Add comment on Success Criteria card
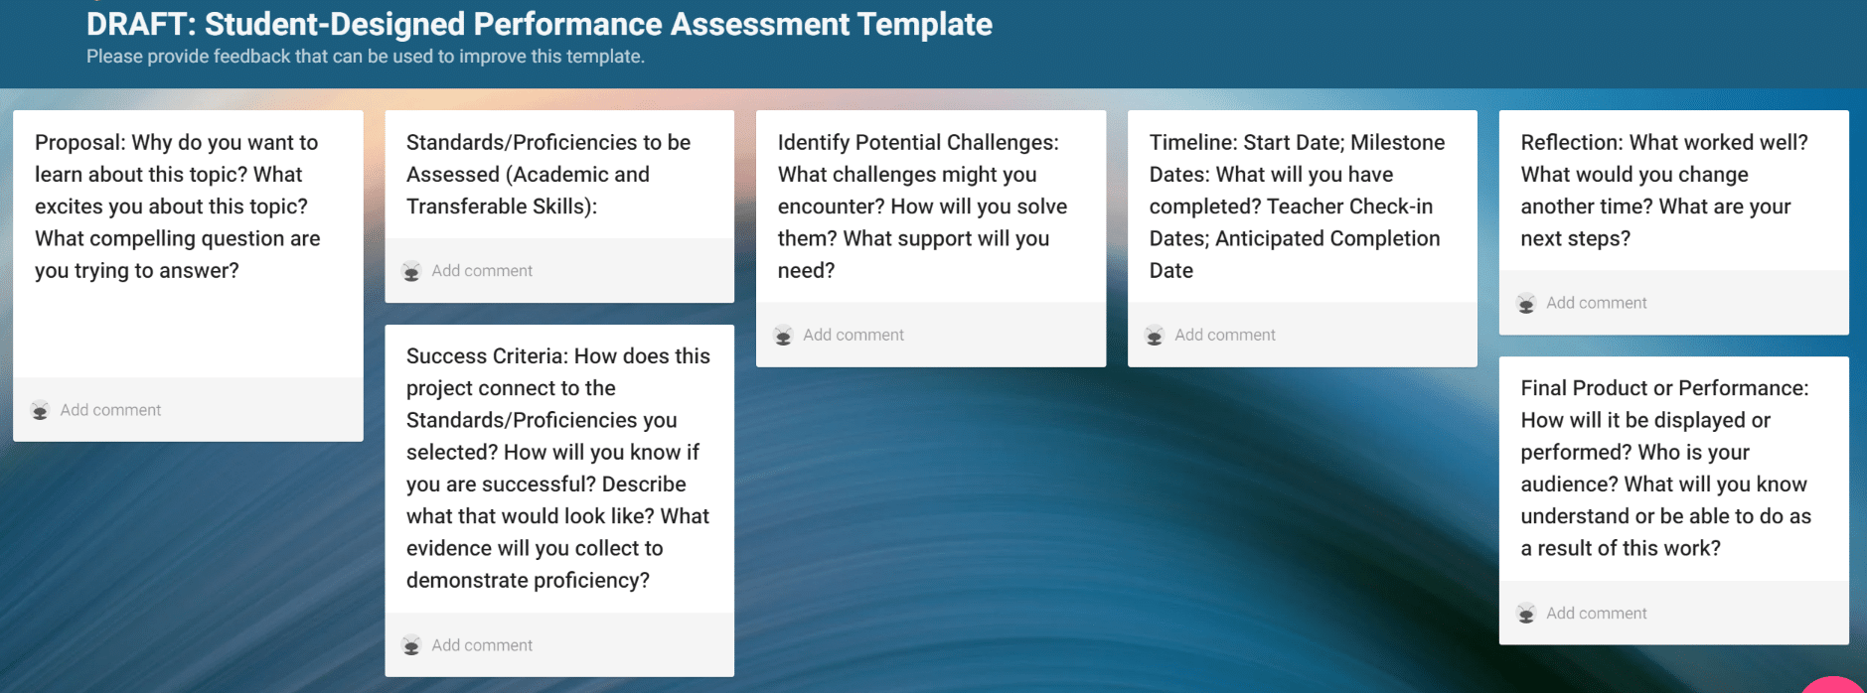The height and width of the screenshot is (693, 1867). pyautogui.click(x=482, y=645)
